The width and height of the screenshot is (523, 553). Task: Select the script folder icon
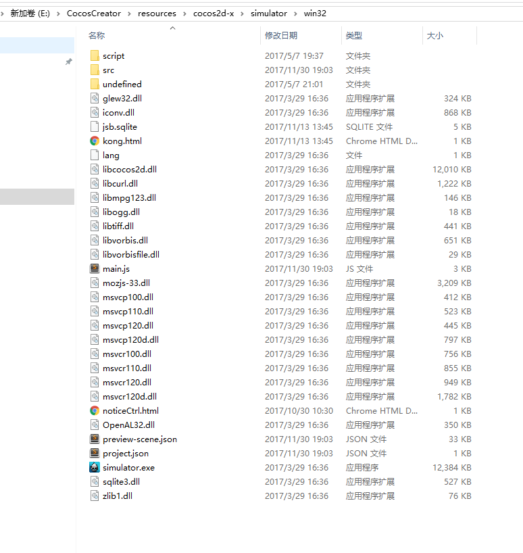pos(95,55)
